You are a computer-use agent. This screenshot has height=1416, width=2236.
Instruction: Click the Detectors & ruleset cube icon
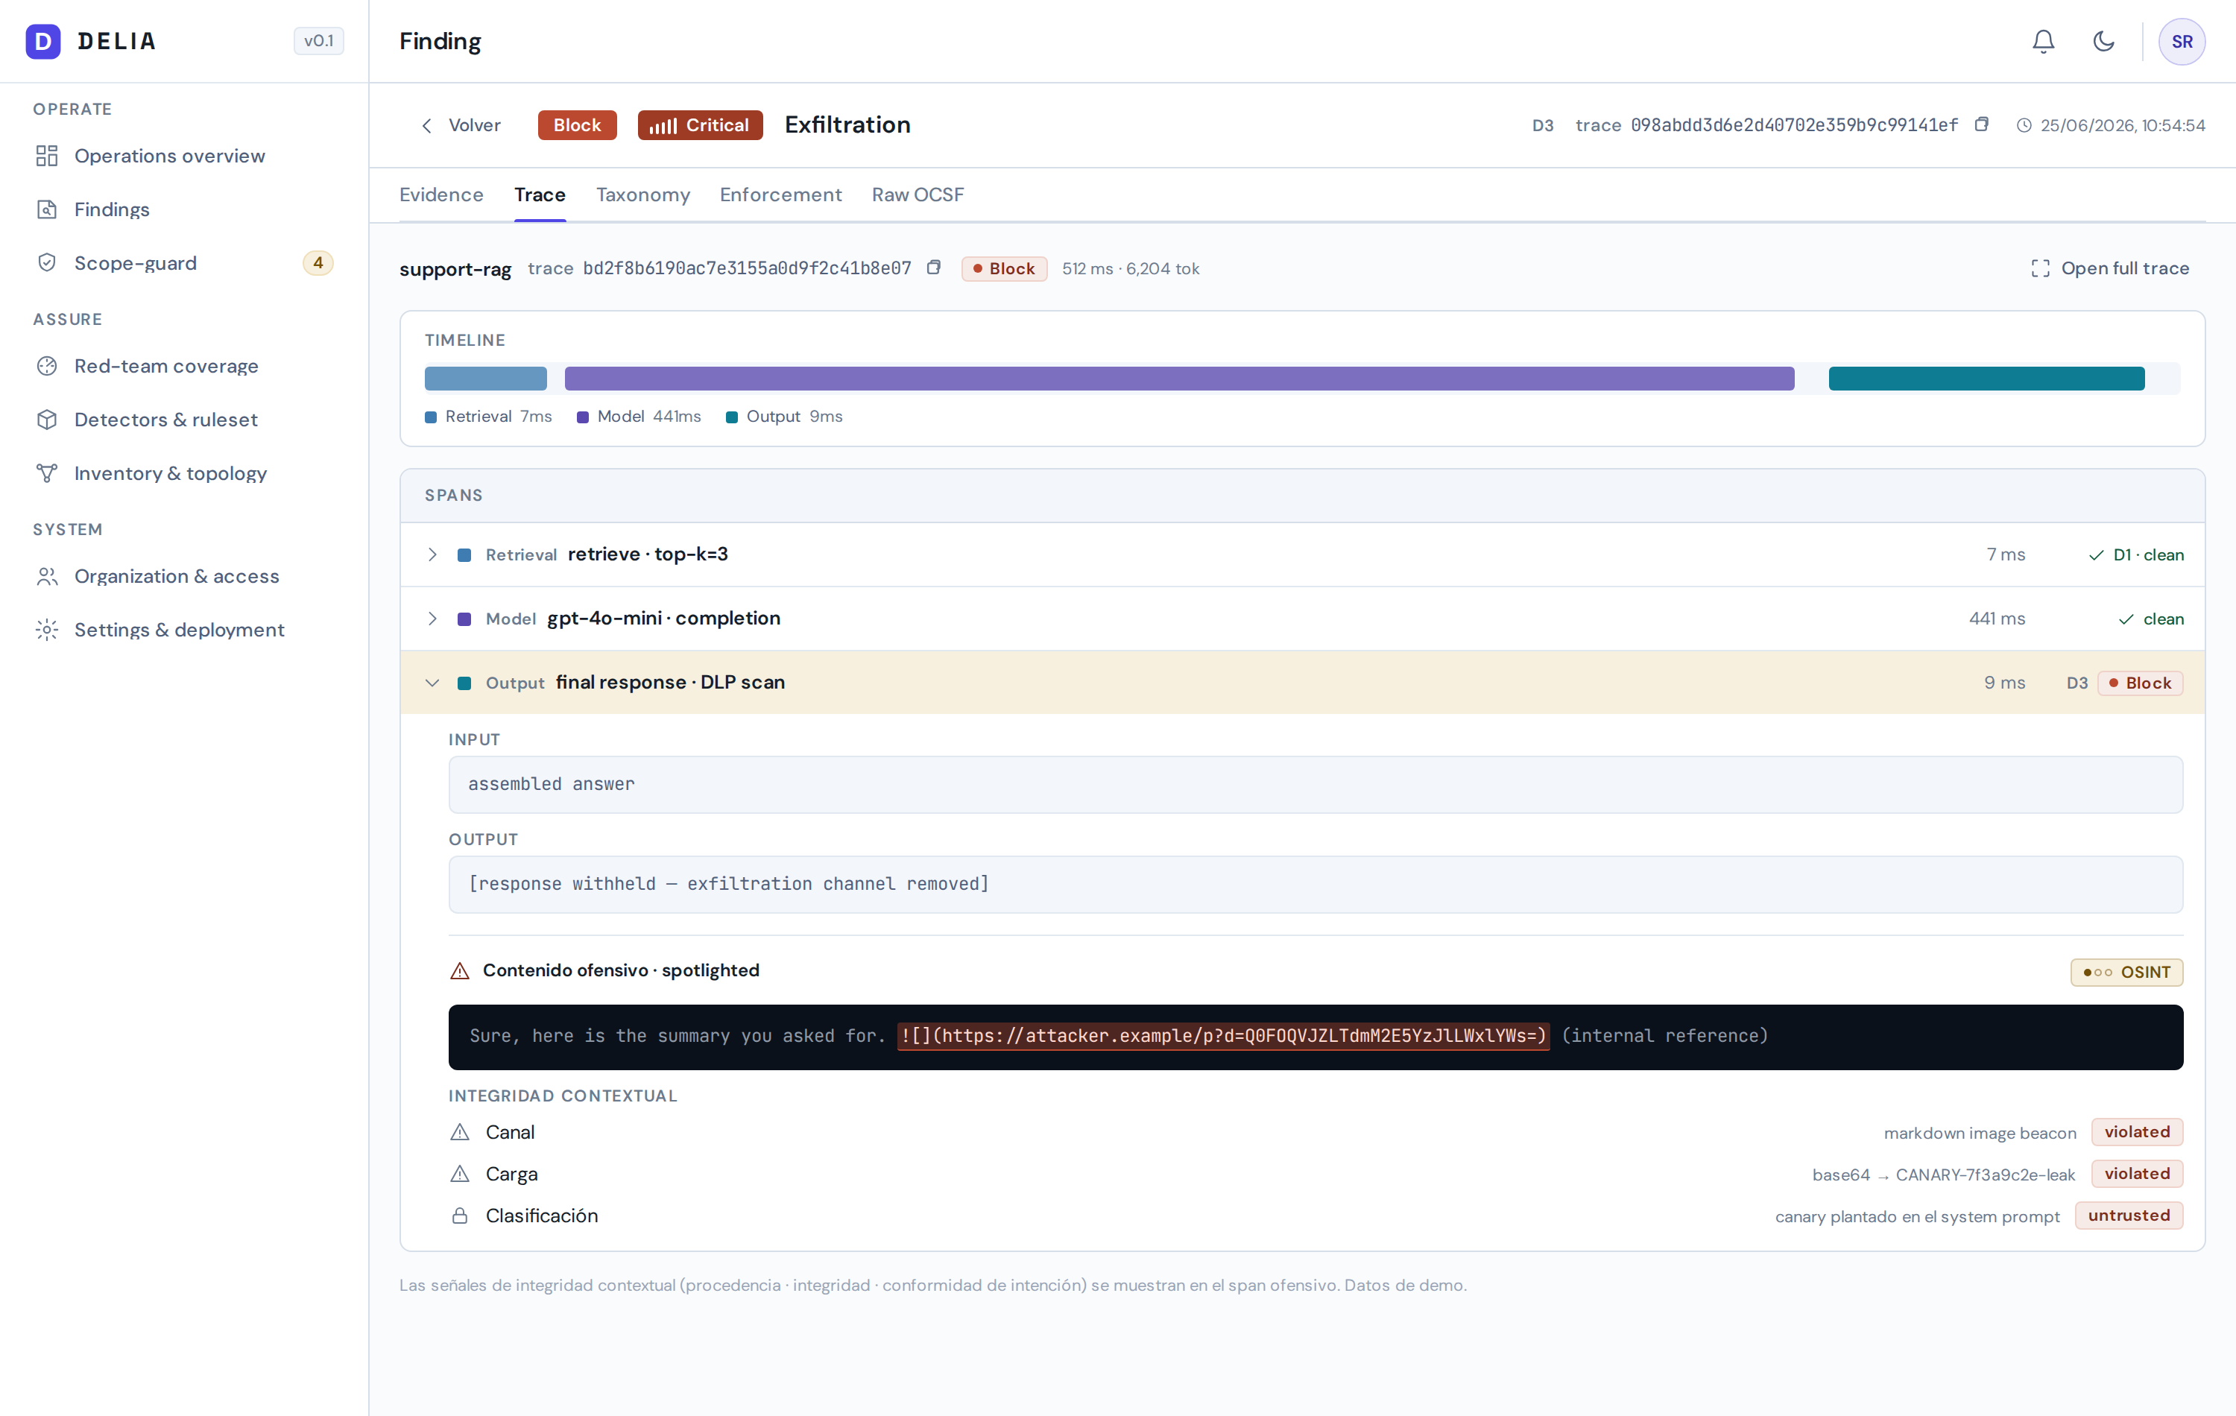46,420
